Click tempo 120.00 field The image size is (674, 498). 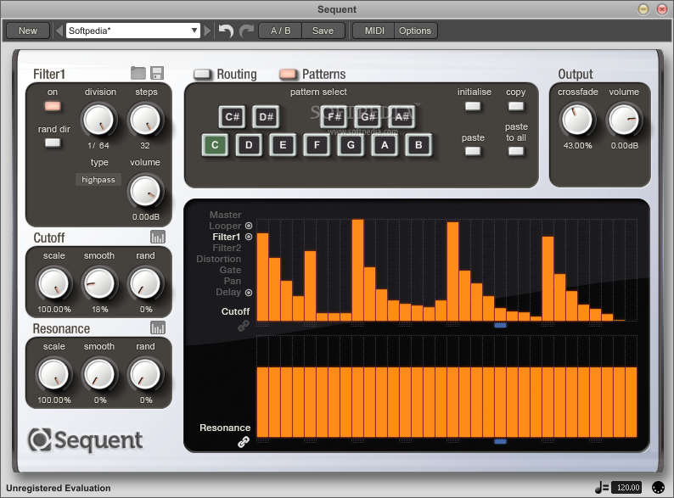point(628,487)
